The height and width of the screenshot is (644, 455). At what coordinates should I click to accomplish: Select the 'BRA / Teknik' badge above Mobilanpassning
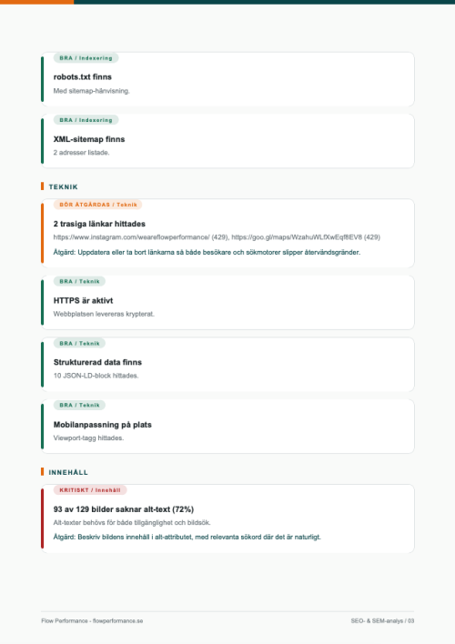79,405
